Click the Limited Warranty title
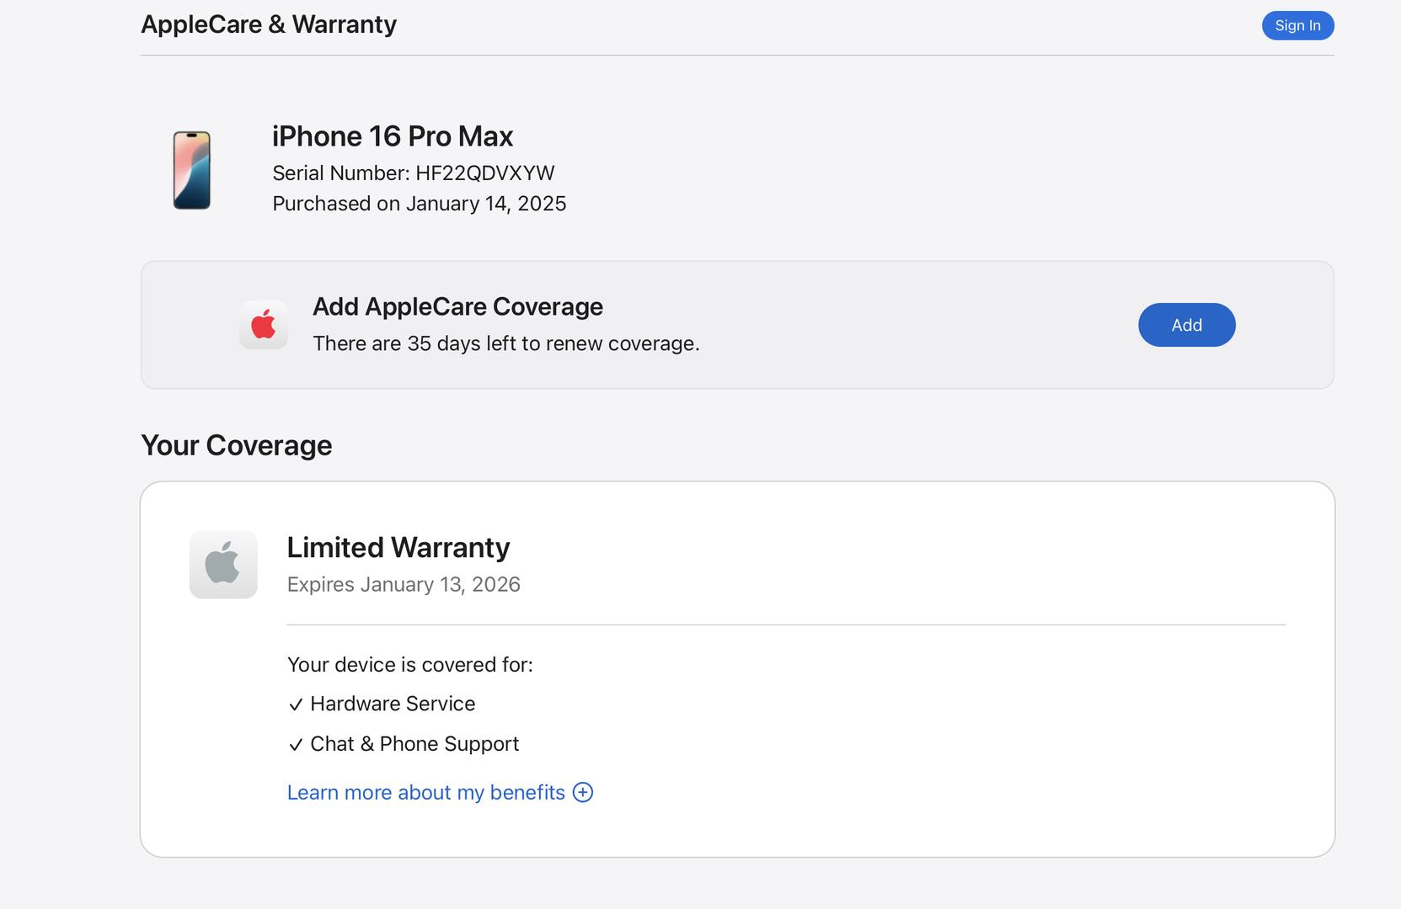 398,548
